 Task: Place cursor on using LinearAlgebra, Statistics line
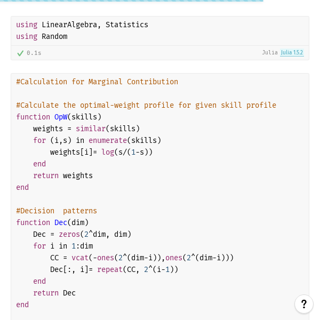[x=82, y=25]
